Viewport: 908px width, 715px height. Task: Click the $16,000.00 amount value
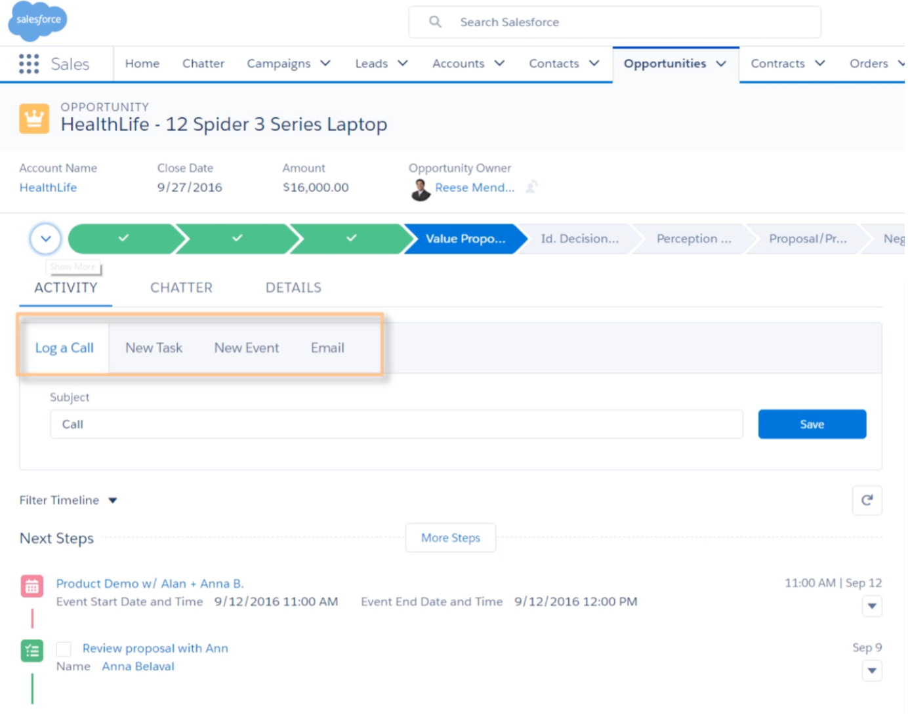point(316,188)
